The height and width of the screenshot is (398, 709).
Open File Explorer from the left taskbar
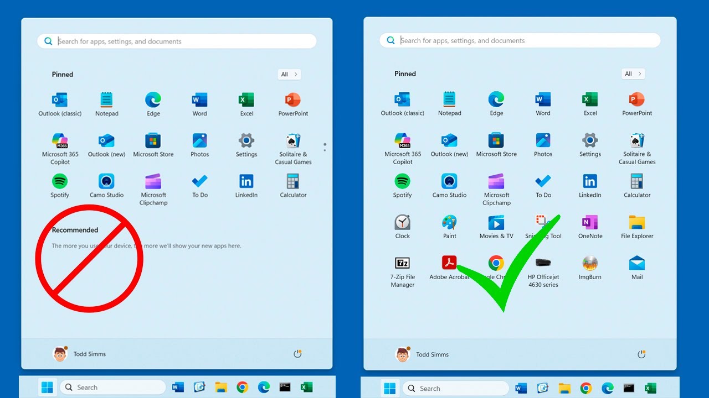[221, 387]
